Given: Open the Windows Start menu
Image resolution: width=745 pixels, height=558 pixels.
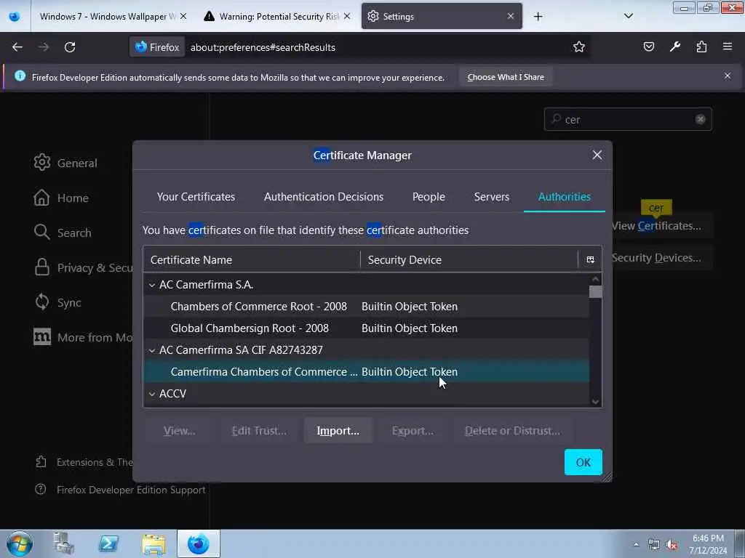Looking at the screenshot, I should tap(20, 543).
